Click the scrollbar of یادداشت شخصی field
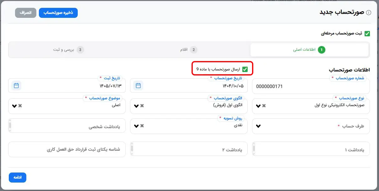This screenshot has height=191, width=379. tap(10, 126)
